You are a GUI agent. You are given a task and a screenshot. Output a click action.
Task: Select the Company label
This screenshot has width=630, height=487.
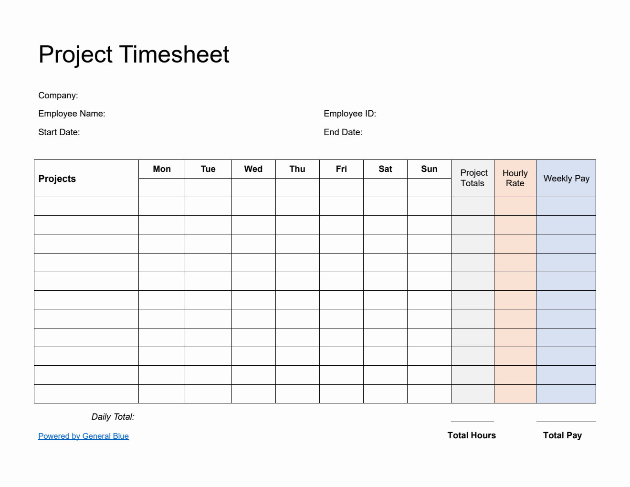pyautogui.click(x=58, y=95)
